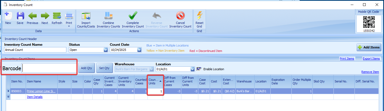The height and width of the screenshot is (111, 384).
Task: Click the Barcode input field
Action: point(49,69)
